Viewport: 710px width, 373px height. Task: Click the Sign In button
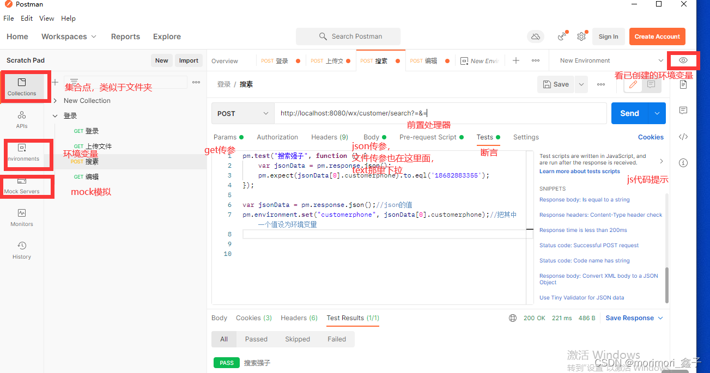(x=608, y=36)
